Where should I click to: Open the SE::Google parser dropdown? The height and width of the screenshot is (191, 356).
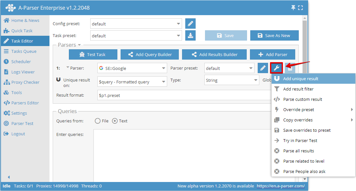(132, 68)
